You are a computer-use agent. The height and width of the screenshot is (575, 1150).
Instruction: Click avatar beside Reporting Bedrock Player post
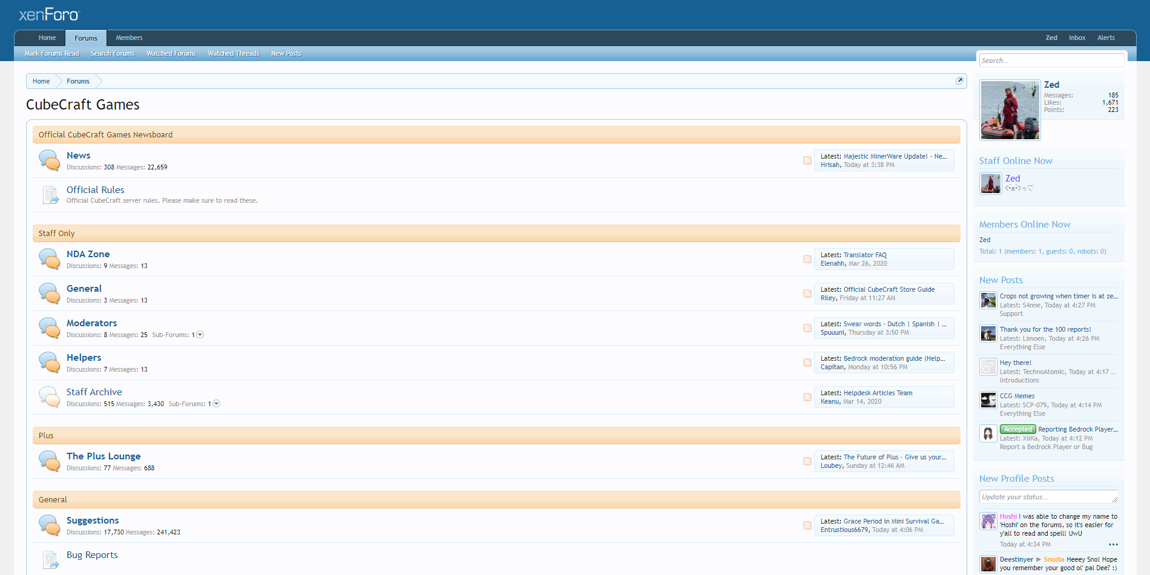point(988,433)
